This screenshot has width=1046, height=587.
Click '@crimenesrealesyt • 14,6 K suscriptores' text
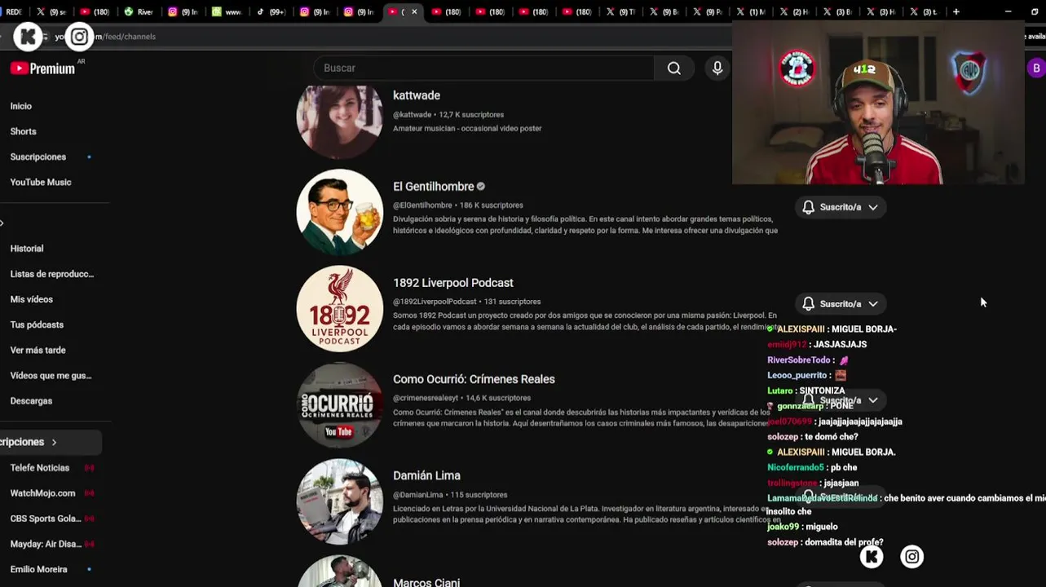[461, 398]
